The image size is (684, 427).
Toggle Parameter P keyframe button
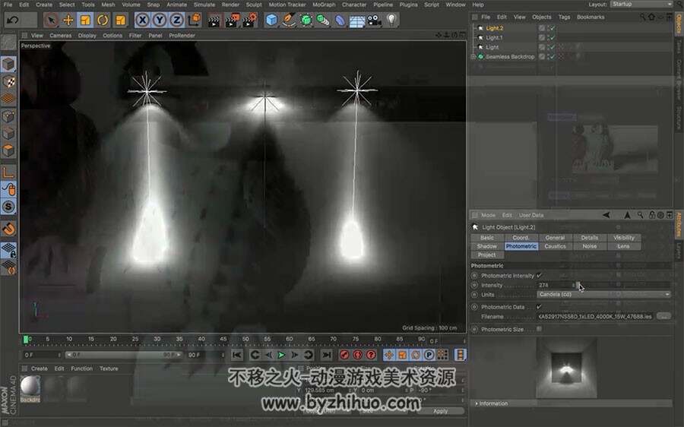point(429,355)
